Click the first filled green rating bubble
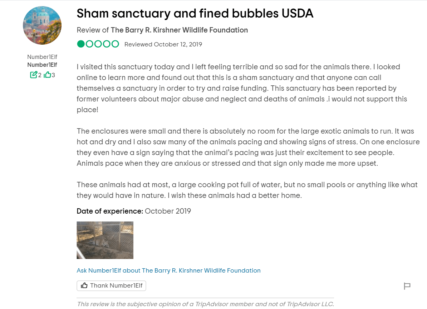 81,44
